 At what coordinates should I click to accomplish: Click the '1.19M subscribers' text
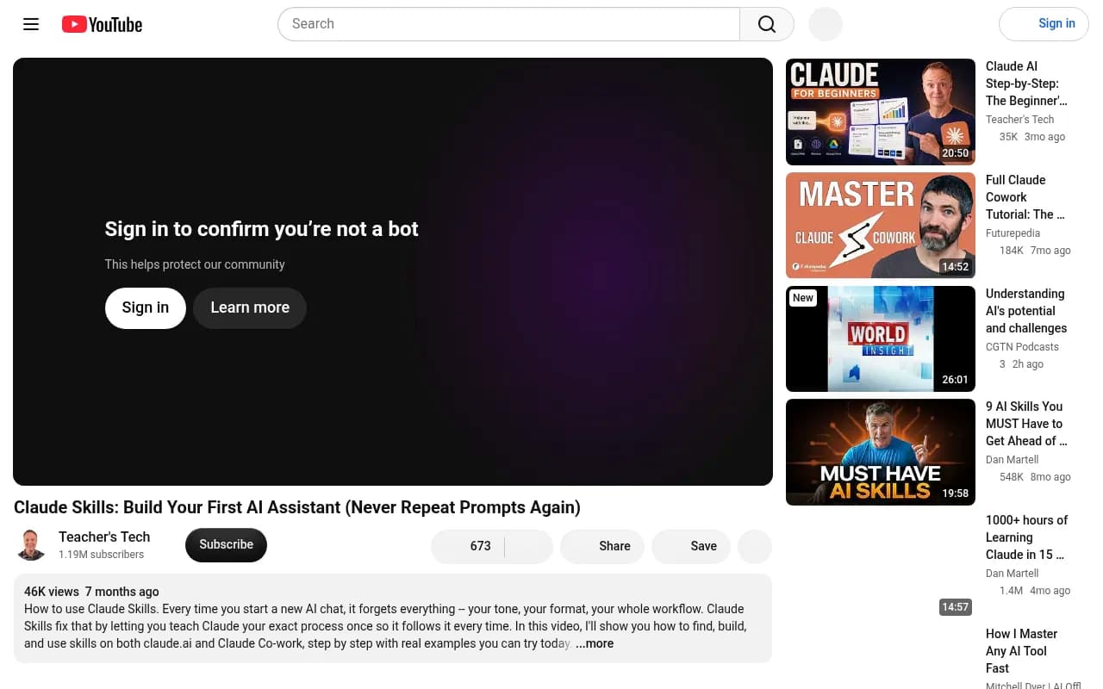tap(101, 555)
